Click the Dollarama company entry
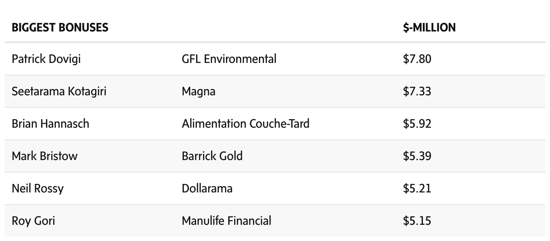550x241 pixels. [x=207, y=188]
